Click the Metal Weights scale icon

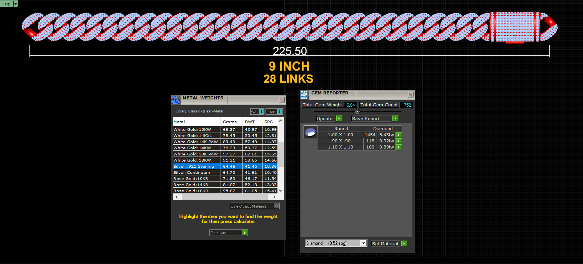coord(176,100)
